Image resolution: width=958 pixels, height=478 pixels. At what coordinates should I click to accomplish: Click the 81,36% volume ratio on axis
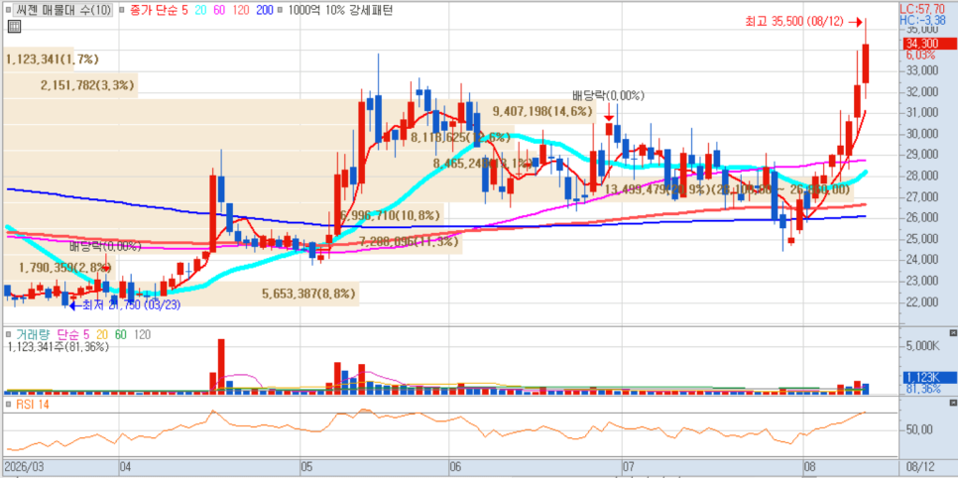tap(922, 388)
